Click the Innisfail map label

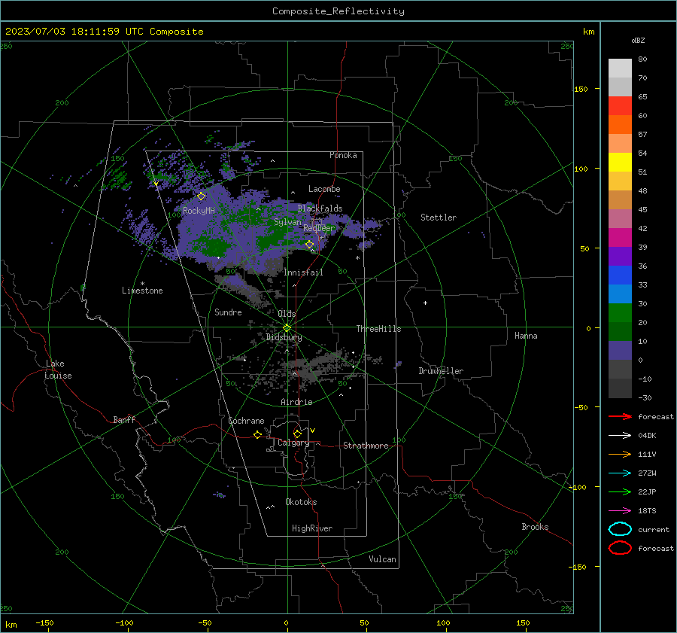click(x=303, y=272)
